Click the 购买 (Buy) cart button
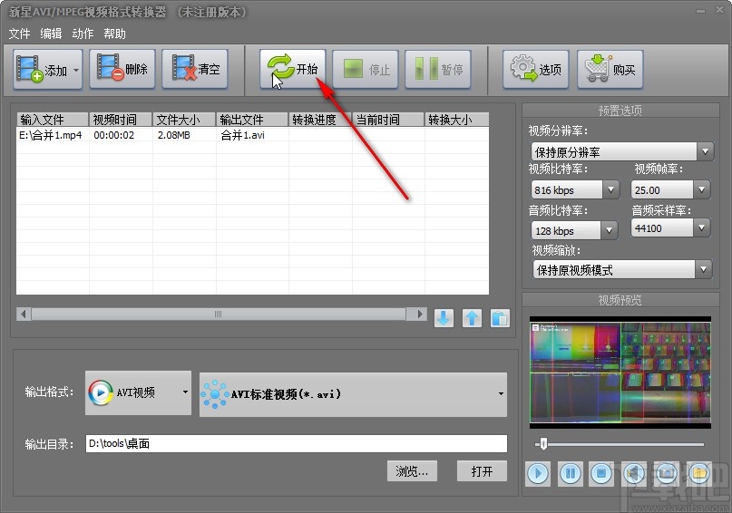The width and height of the screenshot is (732, 513). [x=610, y=70]
